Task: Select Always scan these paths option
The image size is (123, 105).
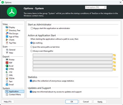Action: coord(31,51)
